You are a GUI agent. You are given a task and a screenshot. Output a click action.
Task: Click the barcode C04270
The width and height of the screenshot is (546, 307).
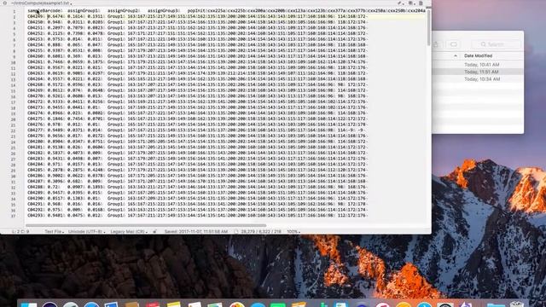click(36, 96)
